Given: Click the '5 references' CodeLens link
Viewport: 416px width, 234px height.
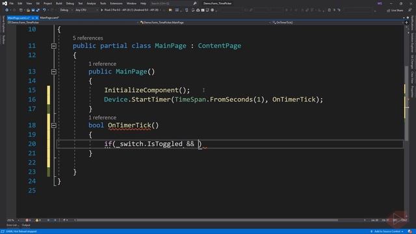Looking at the screenshot, I should point(88,38).
